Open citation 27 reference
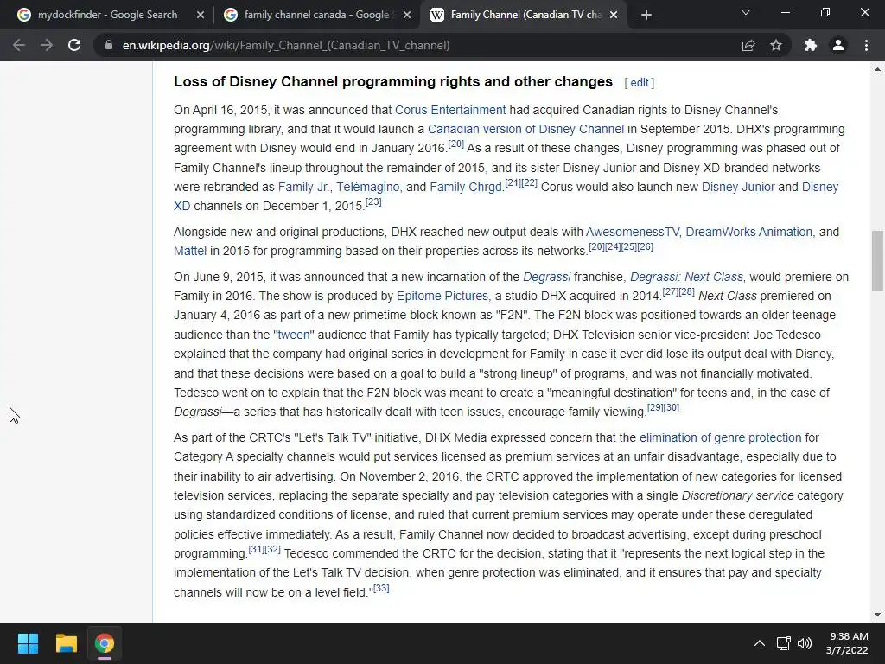 (x=671, y=292)
